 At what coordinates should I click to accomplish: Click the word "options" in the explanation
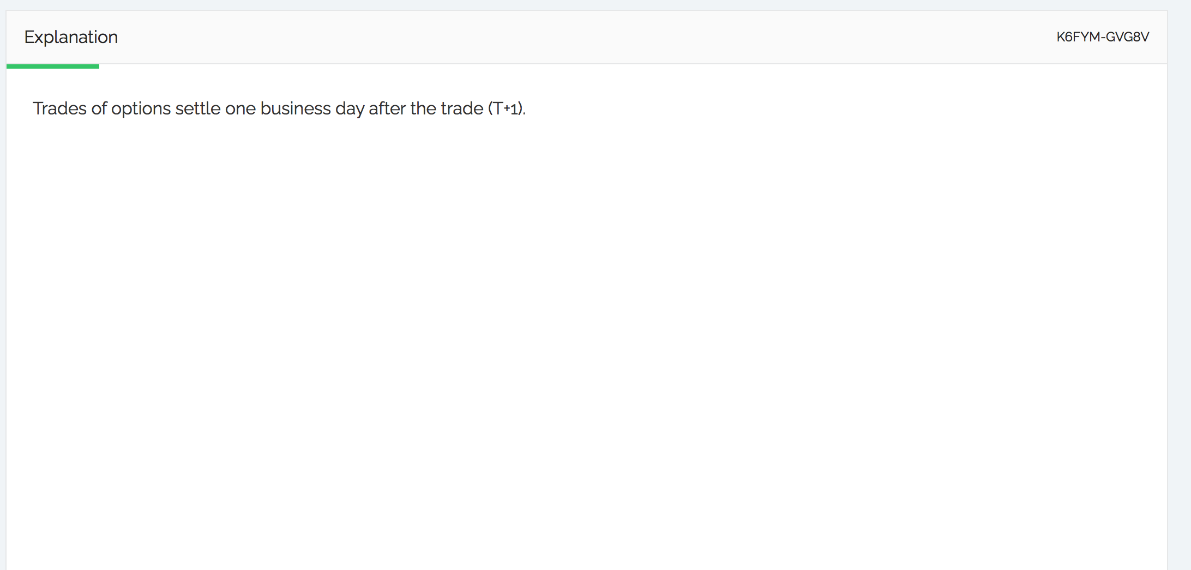tap(141, 108)
